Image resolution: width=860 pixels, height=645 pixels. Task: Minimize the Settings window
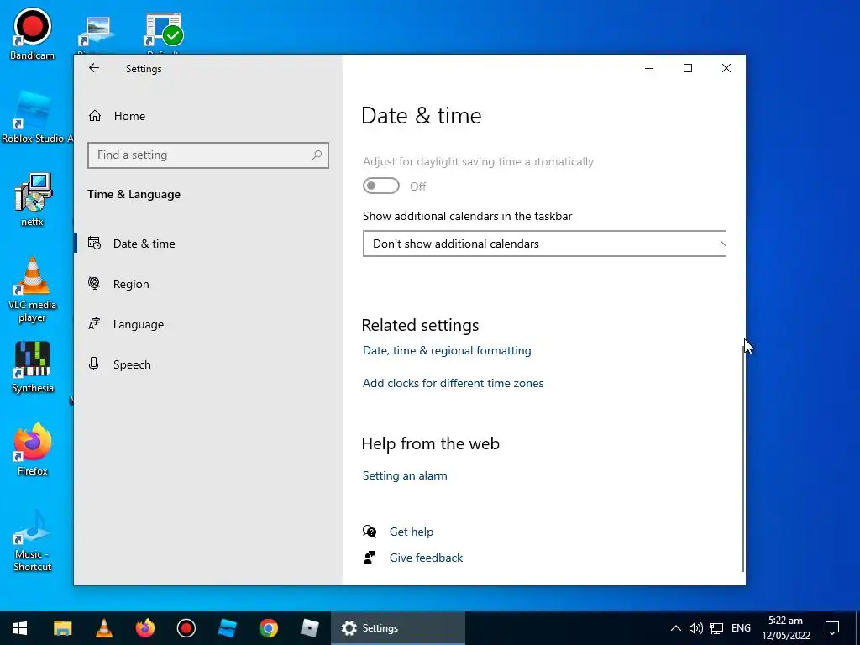click(649, 68)
